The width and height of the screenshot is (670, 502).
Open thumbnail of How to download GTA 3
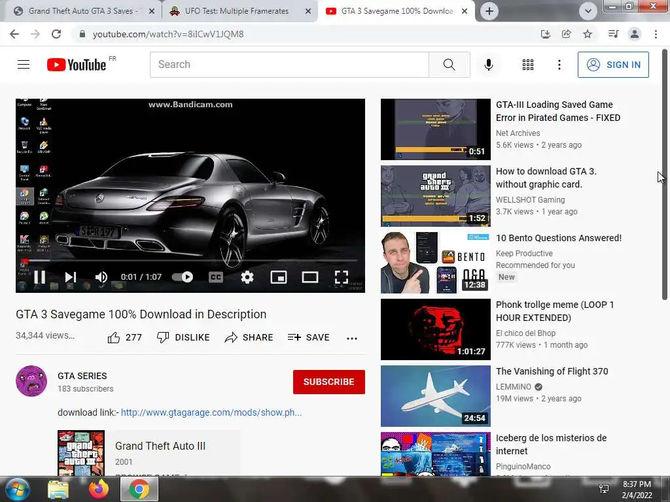435,196
